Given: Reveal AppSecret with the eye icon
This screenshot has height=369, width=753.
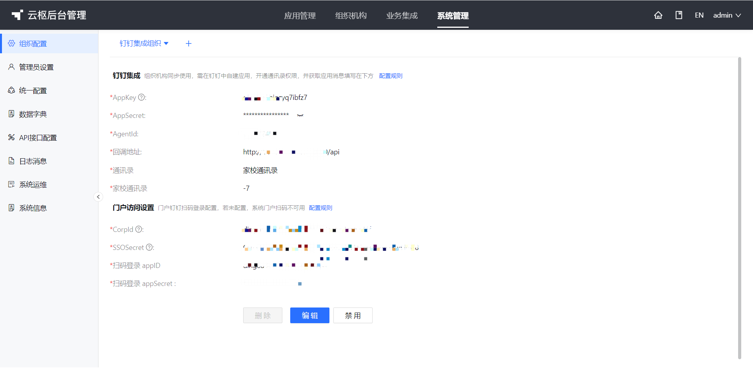Looking at the screenshot, I should tap(300, 115).
